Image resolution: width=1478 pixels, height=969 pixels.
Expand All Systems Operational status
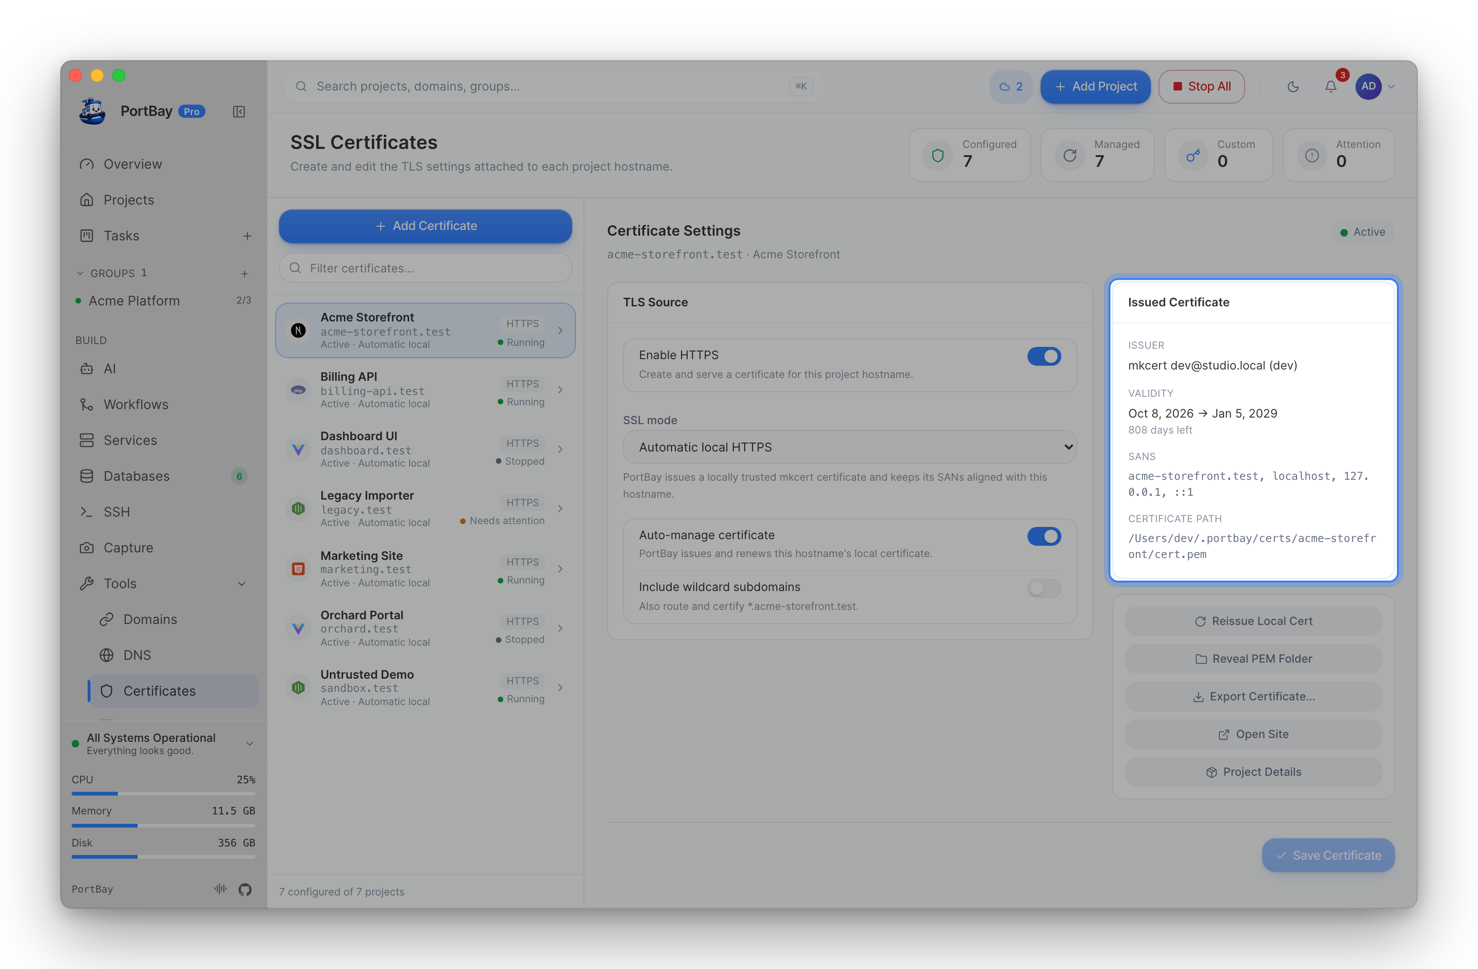[164, 744]
